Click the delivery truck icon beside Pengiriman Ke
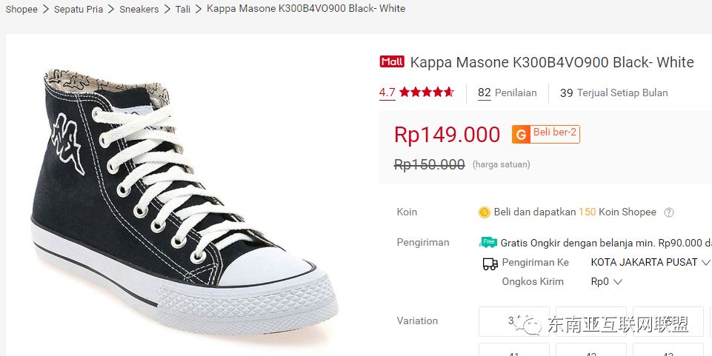Image resolution: width=712 pixels, height=356 pixels. [x=490, y=263]
